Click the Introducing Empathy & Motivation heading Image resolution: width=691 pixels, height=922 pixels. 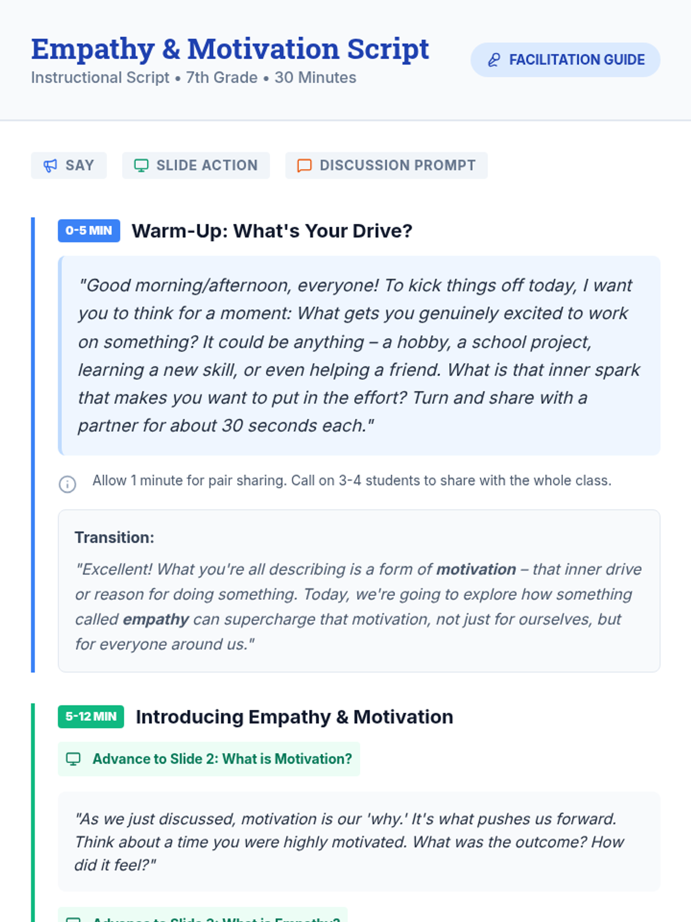click(295, 716)
